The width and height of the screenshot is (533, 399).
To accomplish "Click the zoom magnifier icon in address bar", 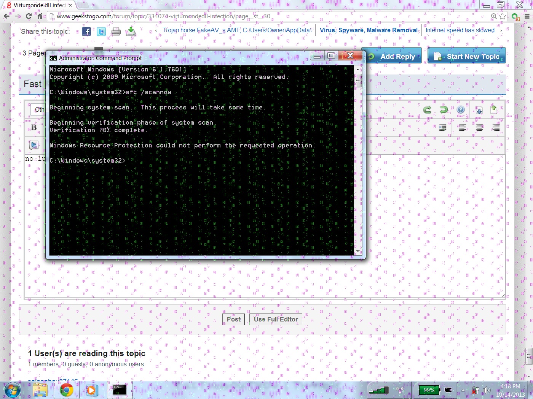I will [494, 16].
